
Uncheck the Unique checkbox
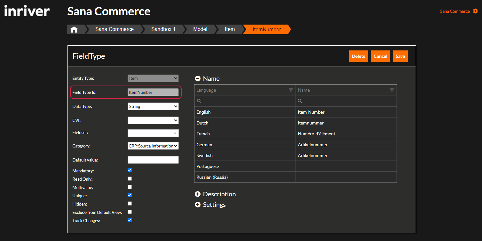pyautogui.click(x=130, y=195)
